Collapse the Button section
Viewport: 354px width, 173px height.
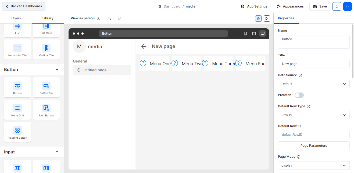click(x=57, y=69)
